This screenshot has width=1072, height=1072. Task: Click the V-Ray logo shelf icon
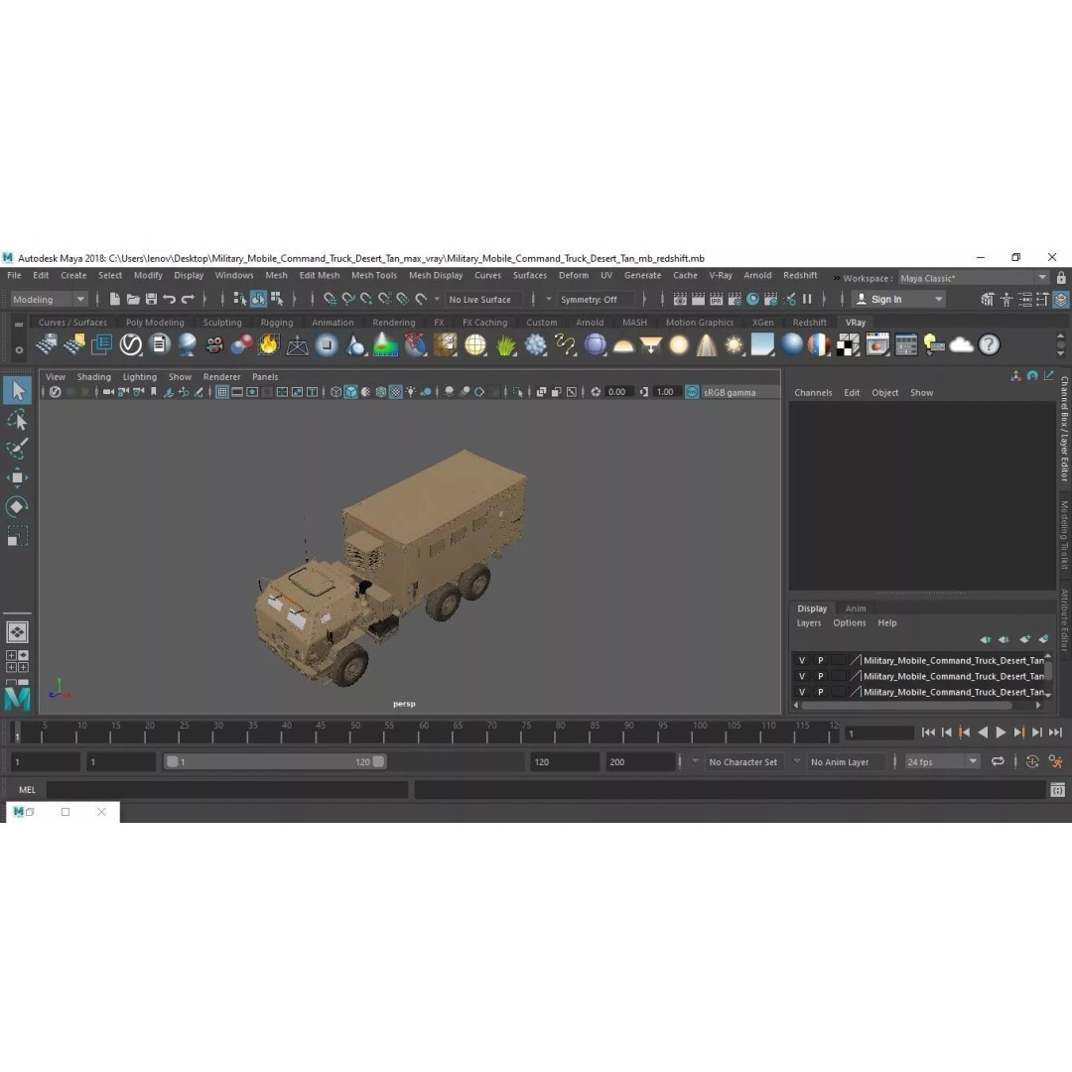[131, 344]
